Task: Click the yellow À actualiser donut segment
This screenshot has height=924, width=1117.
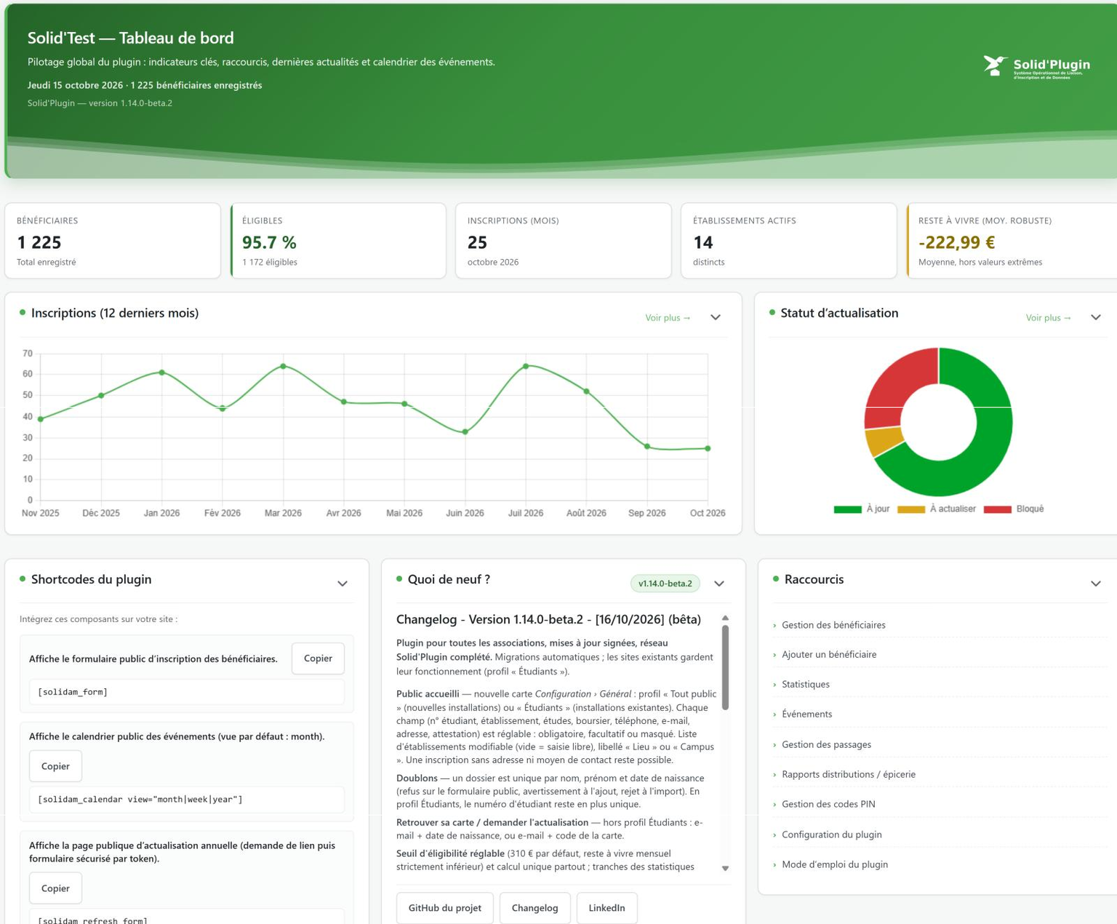Action: pos(884,441)
